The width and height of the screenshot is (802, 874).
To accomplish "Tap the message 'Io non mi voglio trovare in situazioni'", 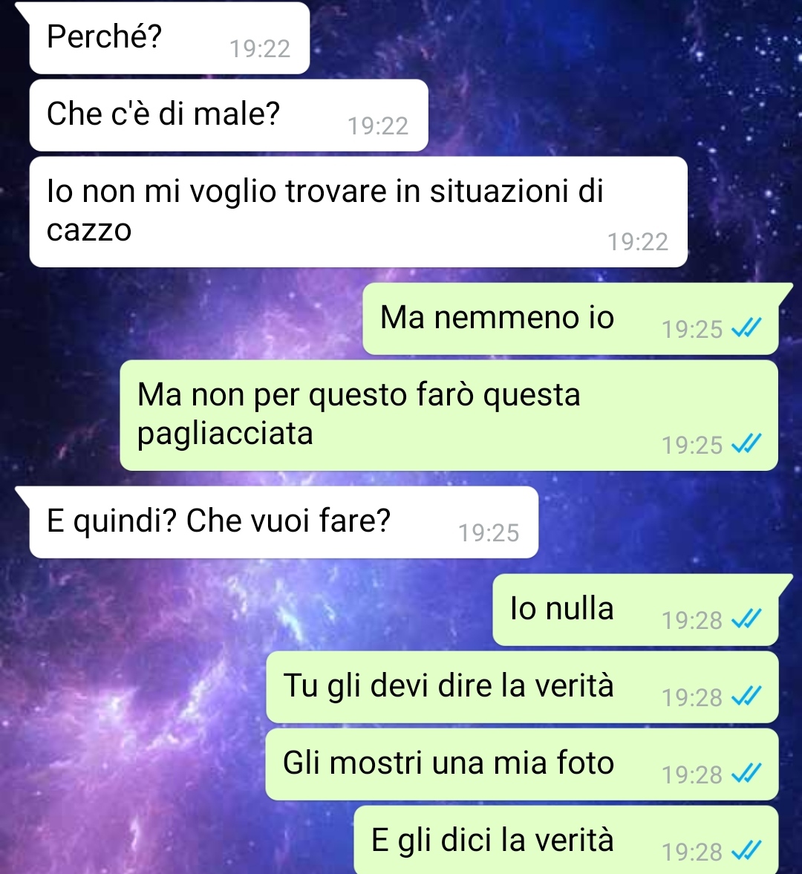I will [x=358, y=212].
